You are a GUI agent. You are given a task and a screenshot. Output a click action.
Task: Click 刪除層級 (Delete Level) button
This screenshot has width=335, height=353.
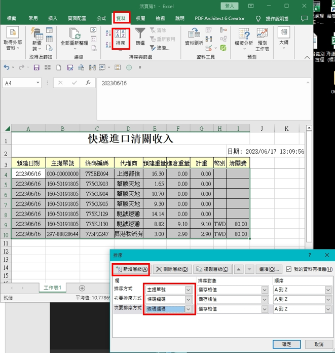[172, 269]
